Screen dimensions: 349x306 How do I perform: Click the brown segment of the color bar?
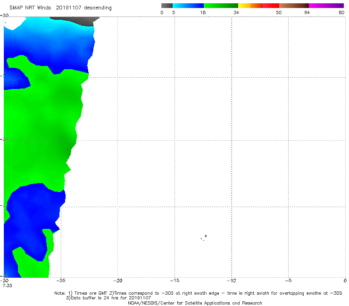[x=294, y=6]
